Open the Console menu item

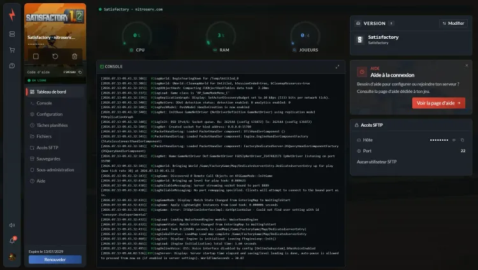point(55,103)
